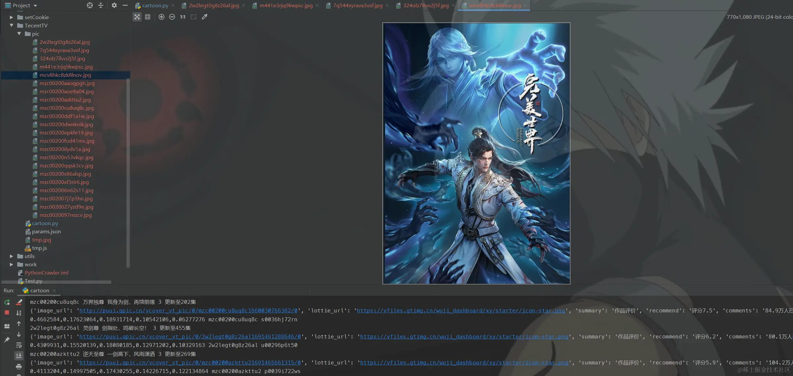Screen dimensions: 793x376
Task: Collapse the TecentTV folder
Action: (12, 25)
